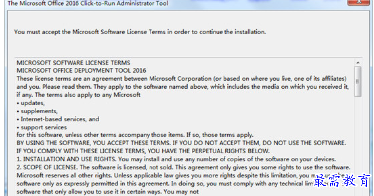The image size is (374, 196).
Task: Click the line 'IF YOU COMPLY WITH THESE LICENSE TERMS'
Action: (x=80, y=151)
